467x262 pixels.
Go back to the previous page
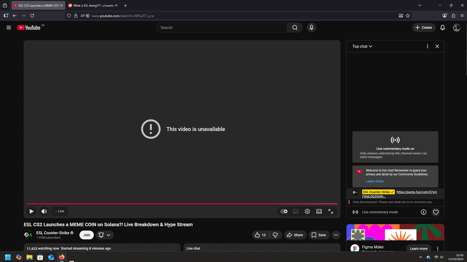point(15,16)
